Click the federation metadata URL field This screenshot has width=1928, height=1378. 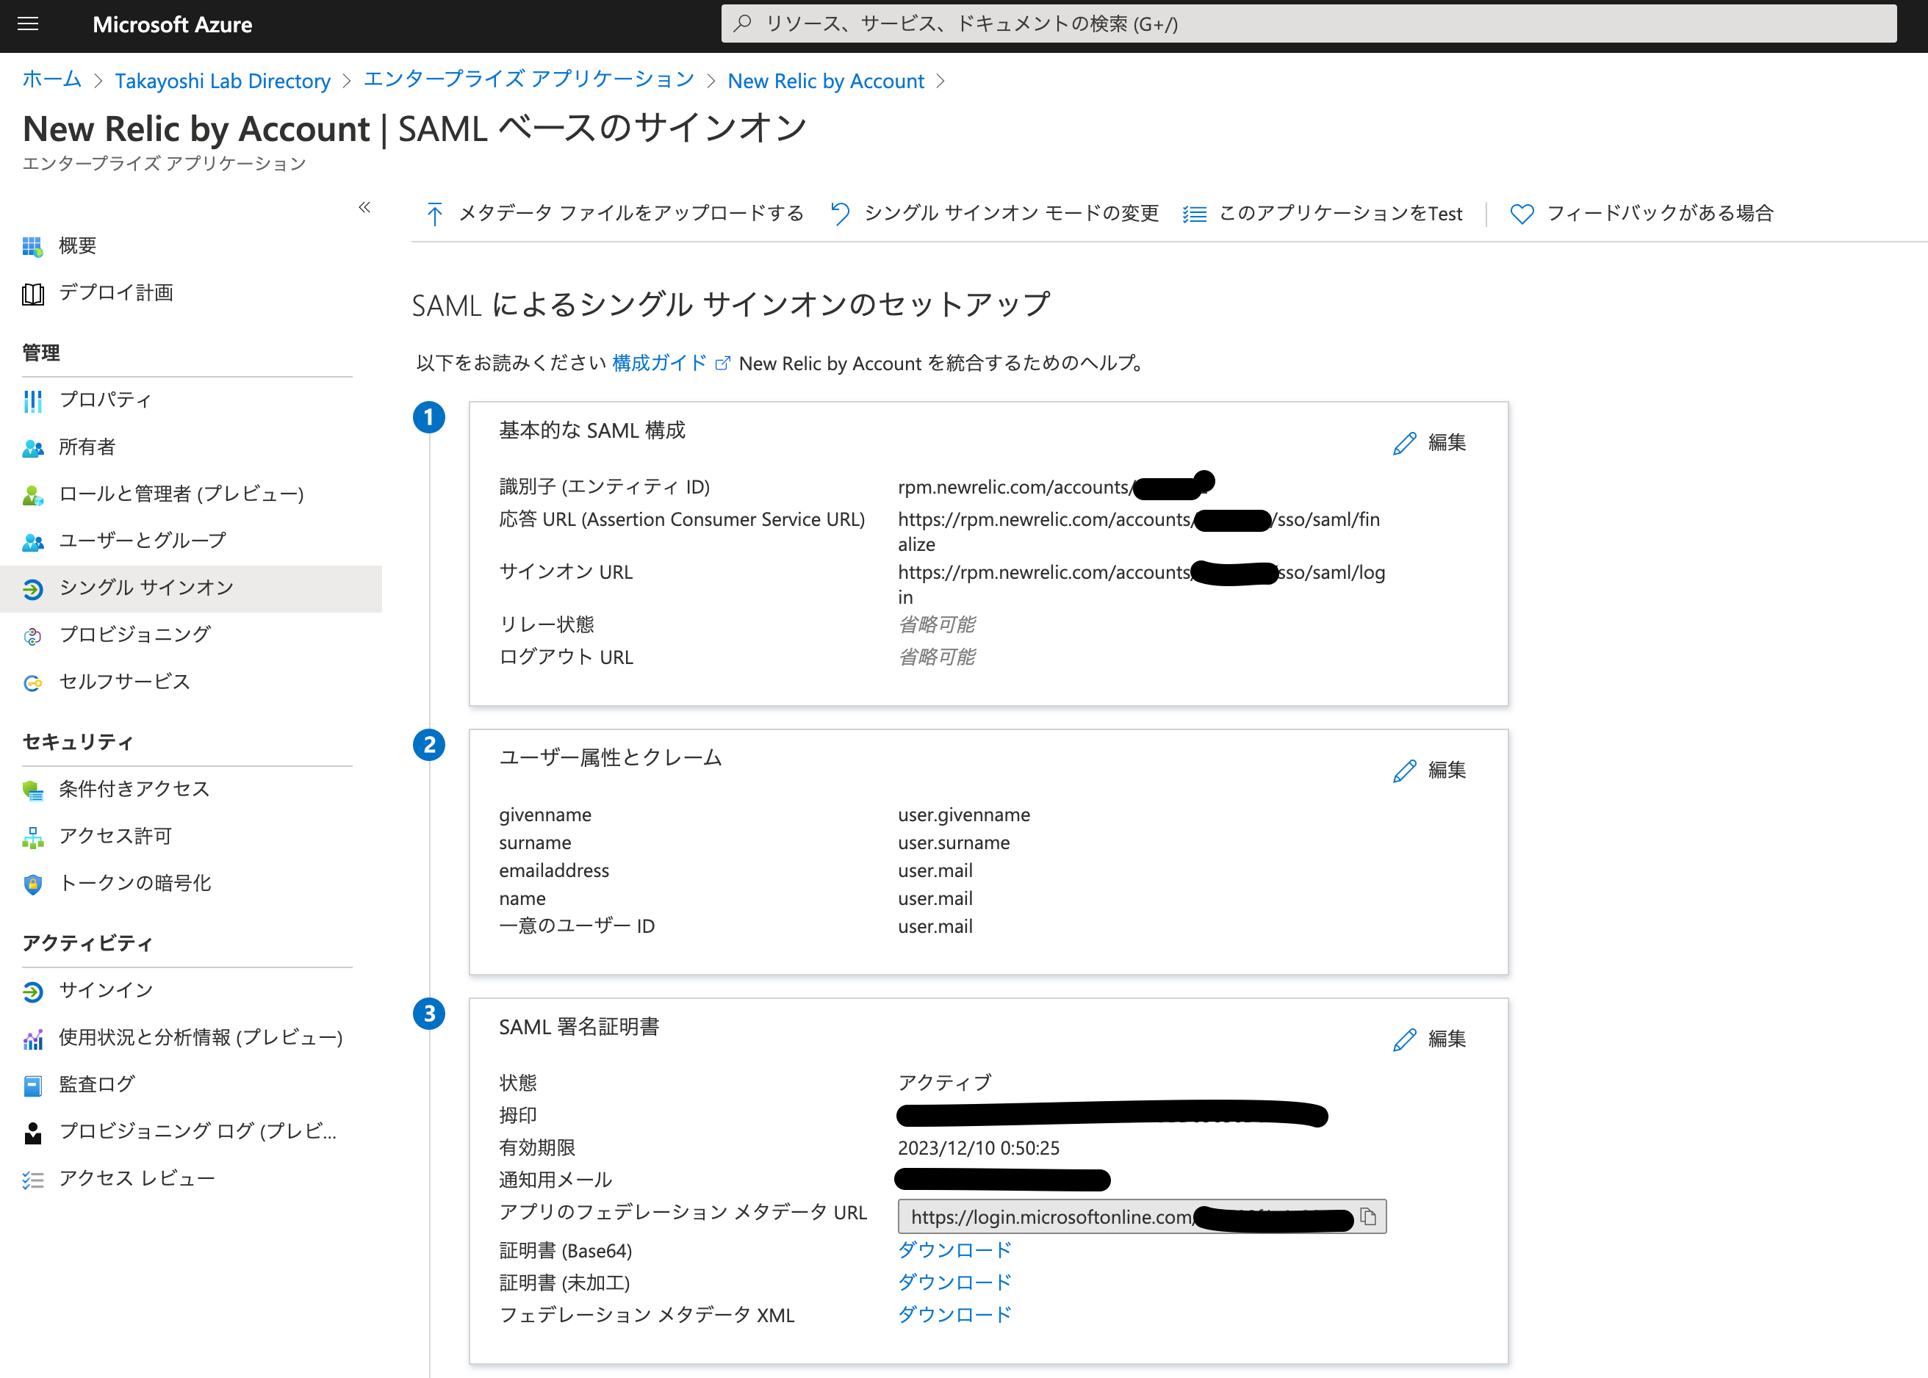tap(1143, 1217)
